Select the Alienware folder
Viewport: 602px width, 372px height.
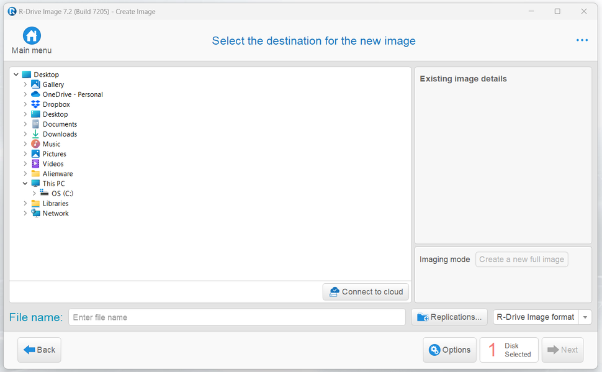click(x=57, y=174)
